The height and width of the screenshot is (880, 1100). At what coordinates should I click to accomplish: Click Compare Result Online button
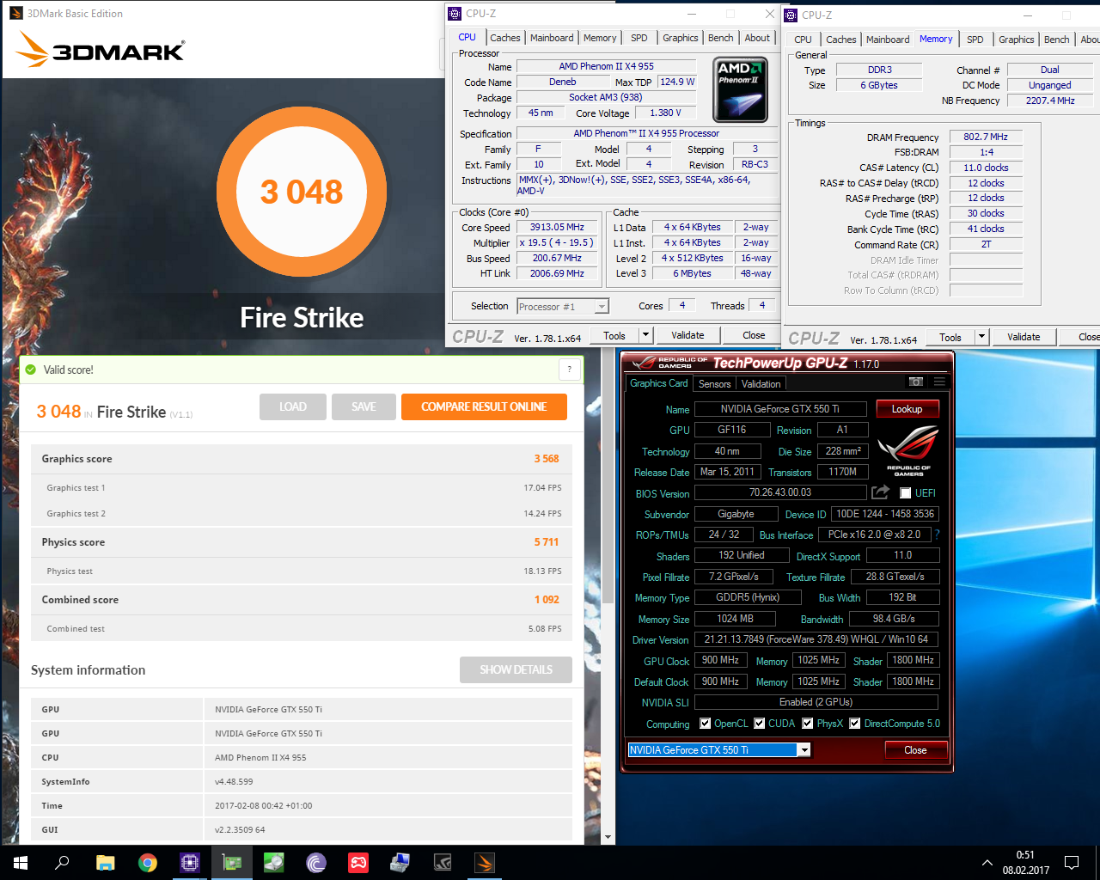click(x=484, y=406)
